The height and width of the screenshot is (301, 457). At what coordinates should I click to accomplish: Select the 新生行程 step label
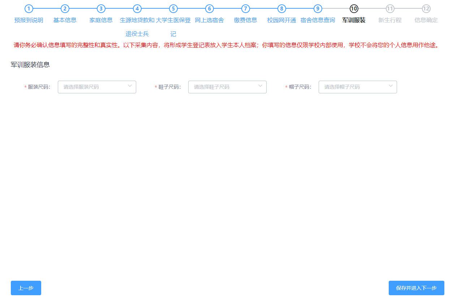(390, 20)
